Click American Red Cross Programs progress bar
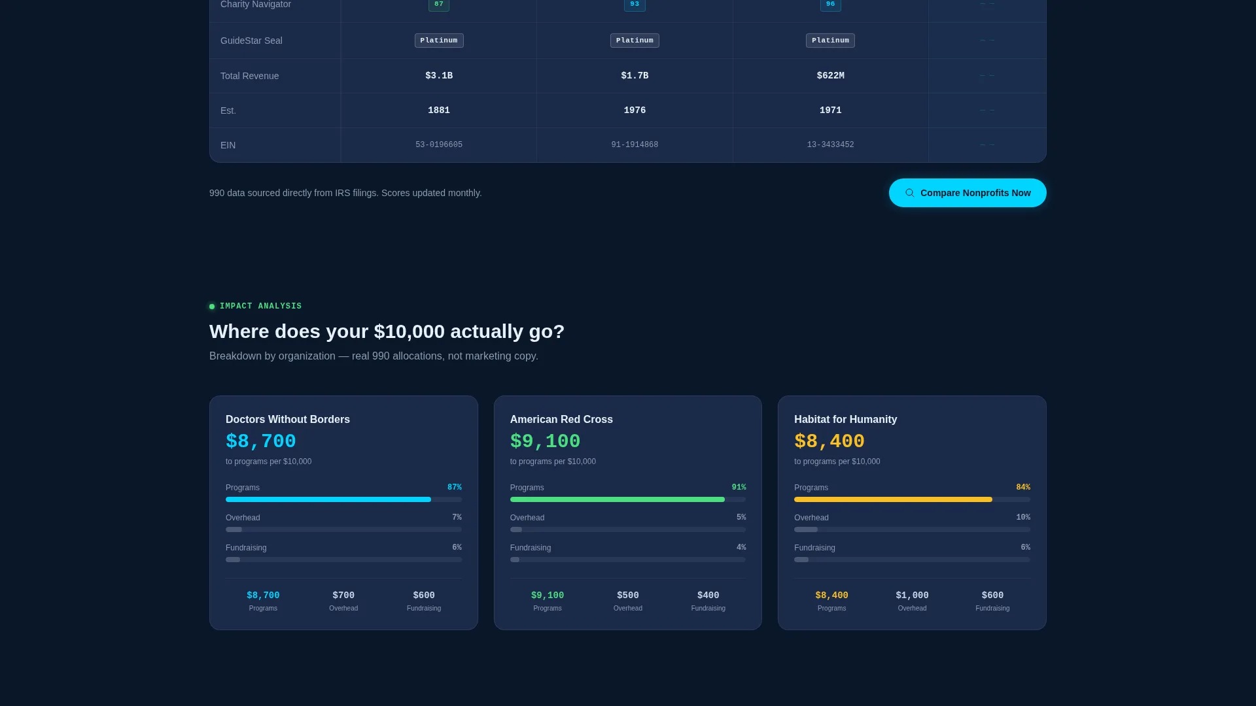This screenshot has width=1256, height=706. pos(628,499)
